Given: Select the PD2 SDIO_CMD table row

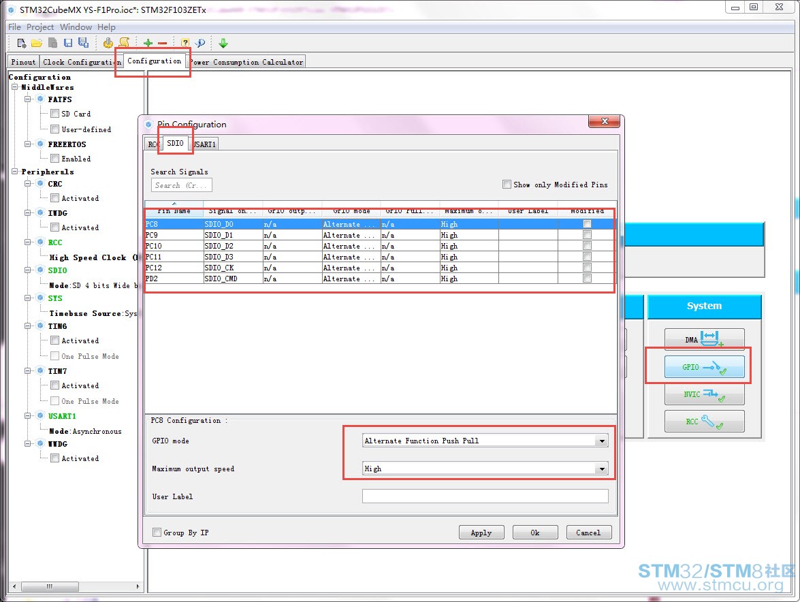Looking at the screenshot, I should coord(381,279).
